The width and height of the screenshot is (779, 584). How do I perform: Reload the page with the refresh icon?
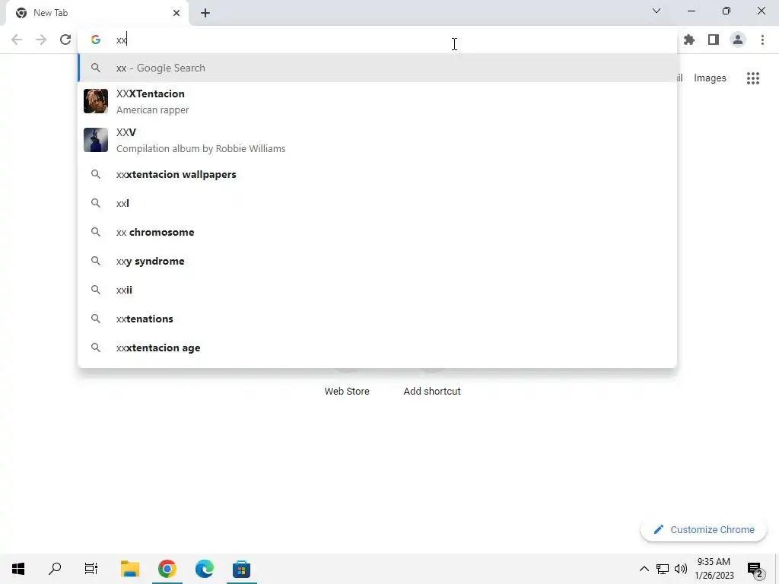tap(65, 40)
